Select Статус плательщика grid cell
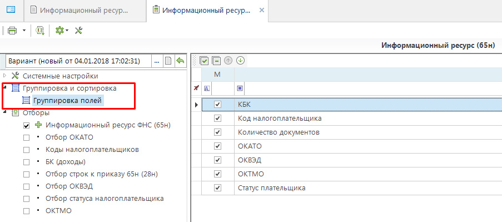 click(x=368, y=188)
